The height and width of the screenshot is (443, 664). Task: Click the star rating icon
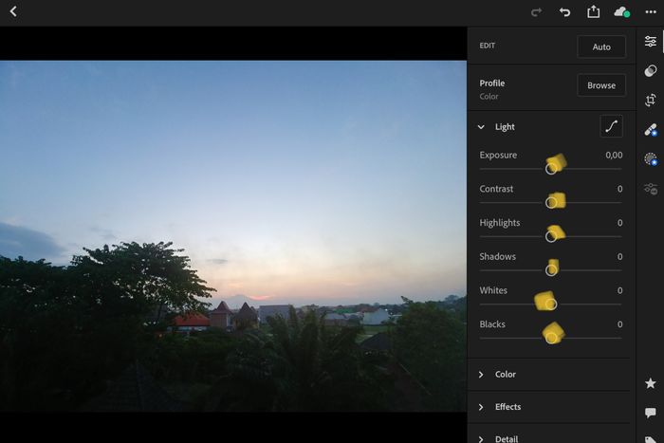click(651, 383)
